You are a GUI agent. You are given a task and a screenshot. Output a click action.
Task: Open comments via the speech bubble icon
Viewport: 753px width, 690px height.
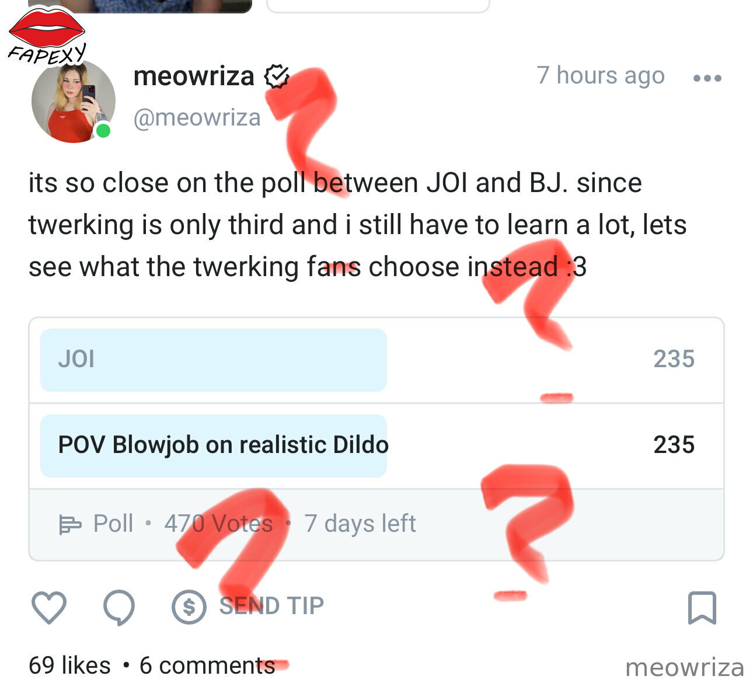tap(119, 608)
